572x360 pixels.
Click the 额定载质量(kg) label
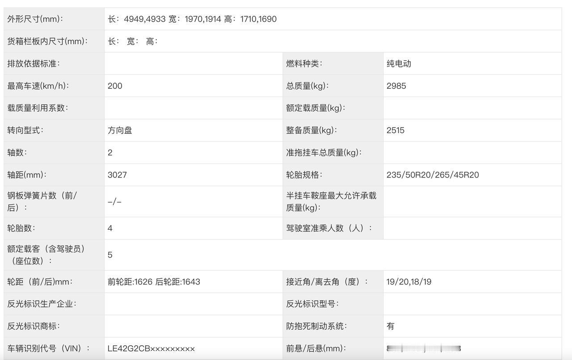click(x=316, y=108)
